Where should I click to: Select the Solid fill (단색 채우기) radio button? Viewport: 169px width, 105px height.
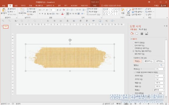coord(133,45)
